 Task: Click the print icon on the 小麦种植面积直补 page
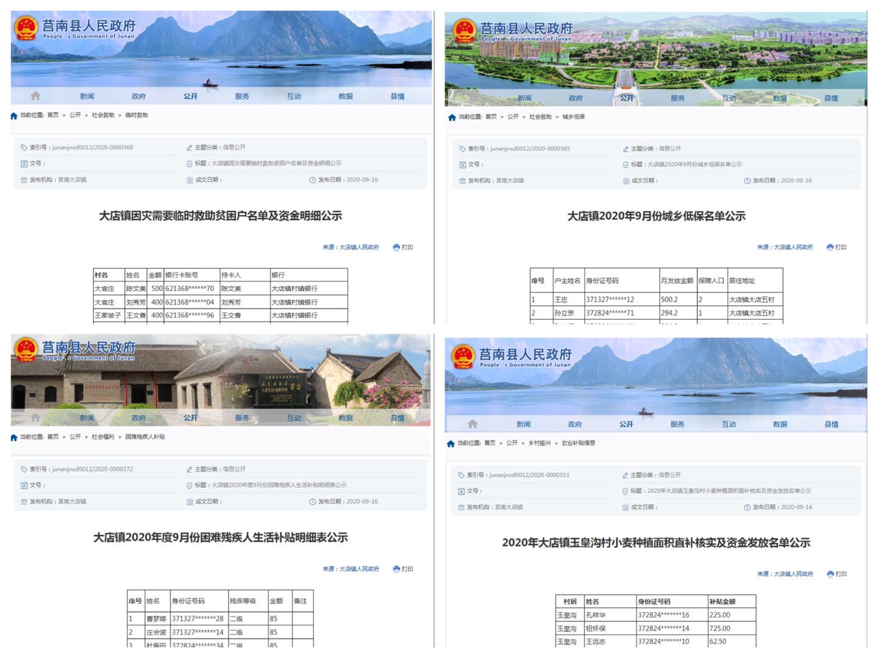click(830, 574)
